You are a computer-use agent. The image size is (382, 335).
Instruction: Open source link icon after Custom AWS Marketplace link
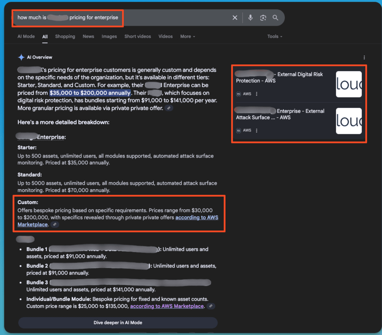pos(55,224)
